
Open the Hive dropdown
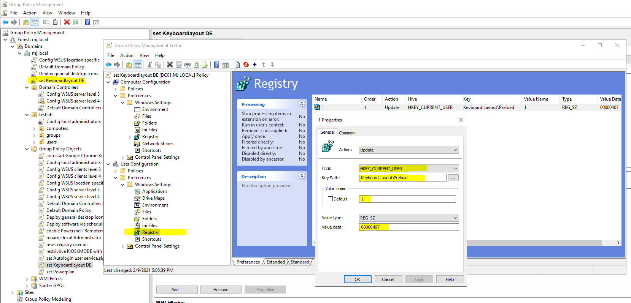tap(409, 169)
